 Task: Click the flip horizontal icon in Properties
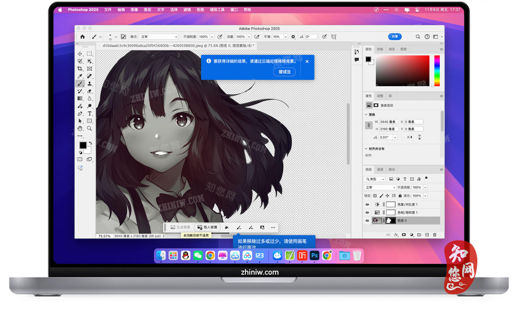409,137
